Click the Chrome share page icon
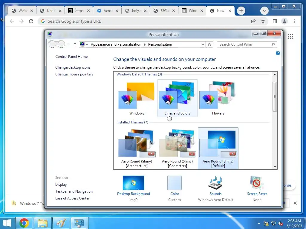Screen dimensions: 306x229 (x=253, y=21)
